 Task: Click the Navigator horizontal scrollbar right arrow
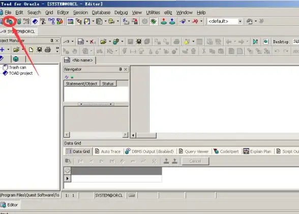[x=125, y=135]
